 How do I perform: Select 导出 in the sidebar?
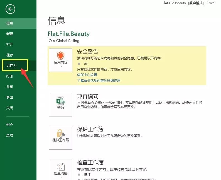click(x=18, y=97)
